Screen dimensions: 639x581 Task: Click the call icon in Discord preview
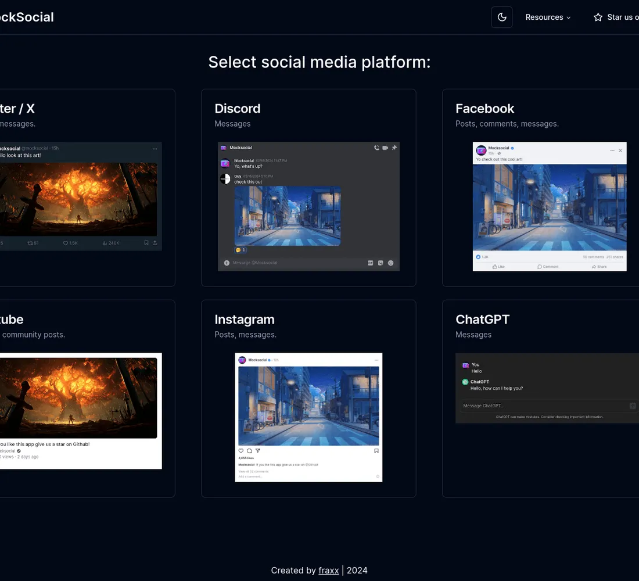click(376, 148)
